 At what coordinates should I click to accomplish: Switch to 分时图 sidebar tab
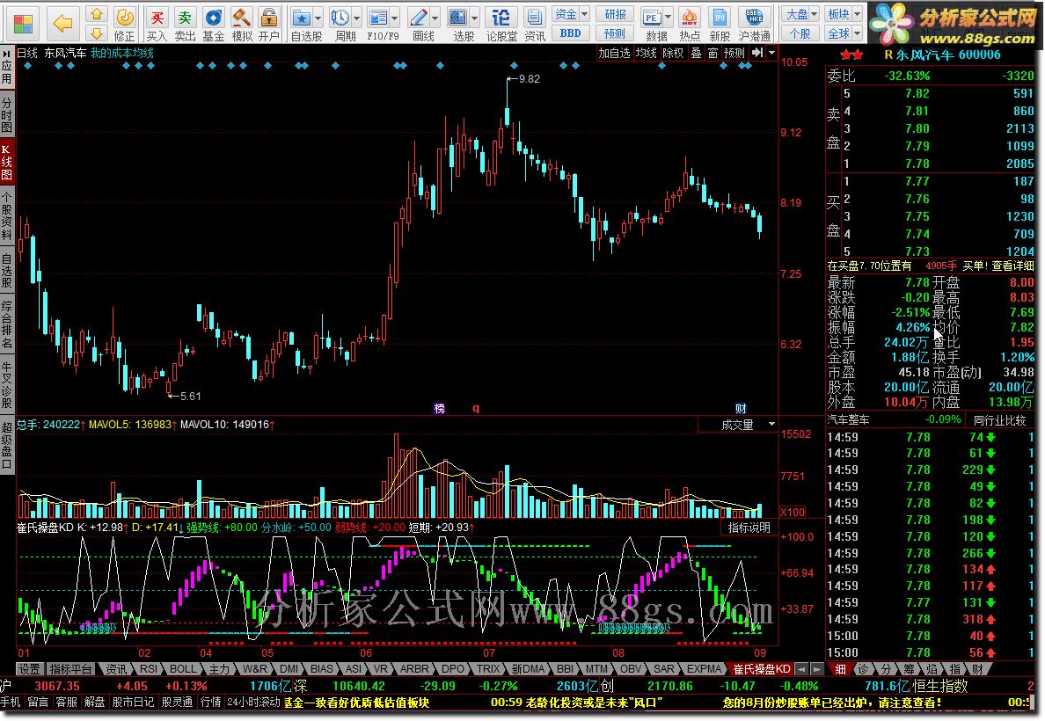7,114
